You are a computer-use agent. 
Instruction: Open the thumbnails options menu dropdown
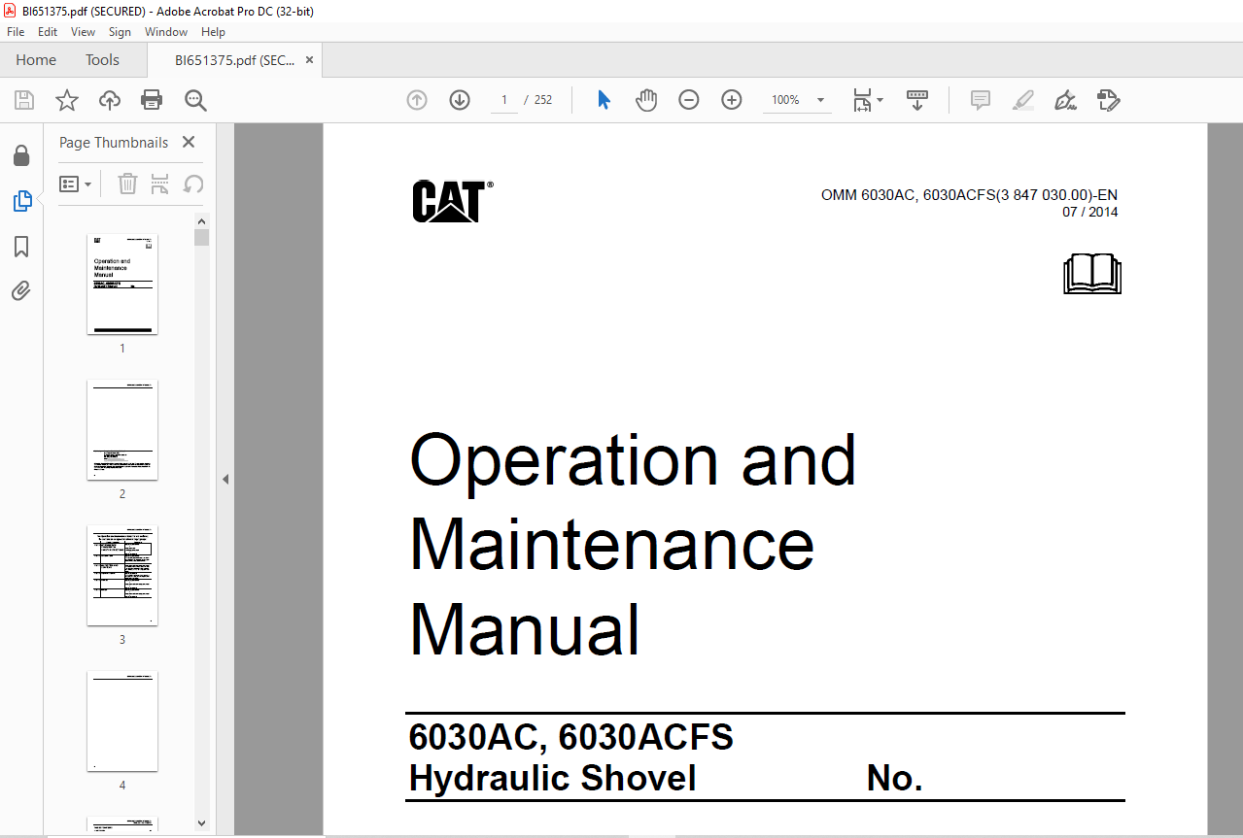pyautogui.click(x=76, y=184)
